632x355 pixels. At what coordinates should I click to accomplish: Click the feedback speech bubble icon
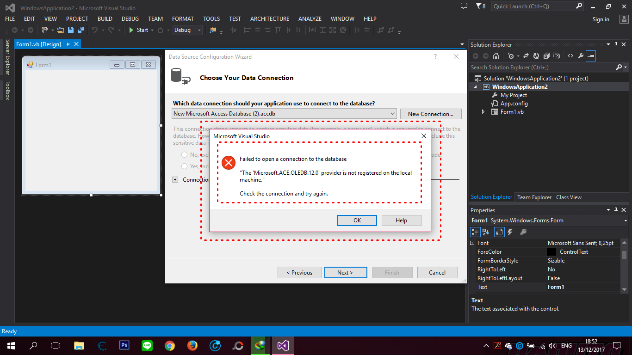(464, 6)
